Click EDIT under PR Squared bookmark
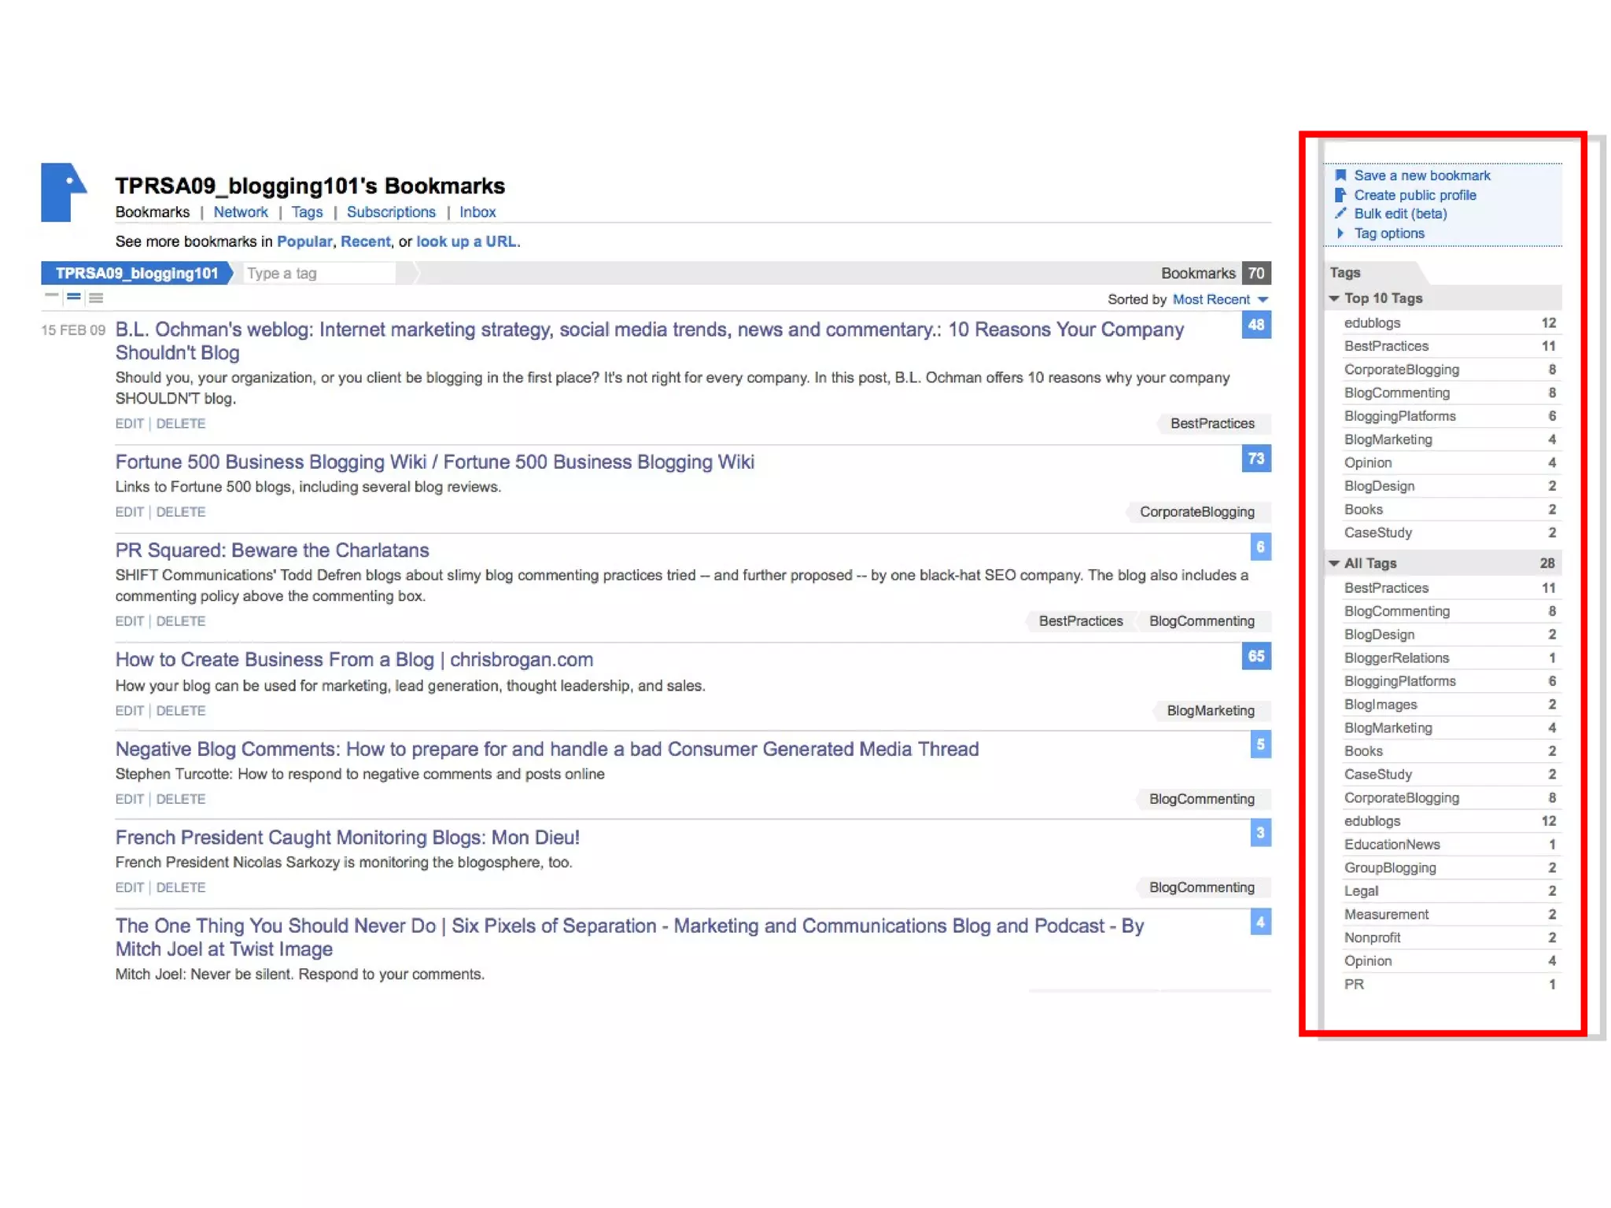The height and width of the screenshot is (1208, 1611). [x=129, y=621]
